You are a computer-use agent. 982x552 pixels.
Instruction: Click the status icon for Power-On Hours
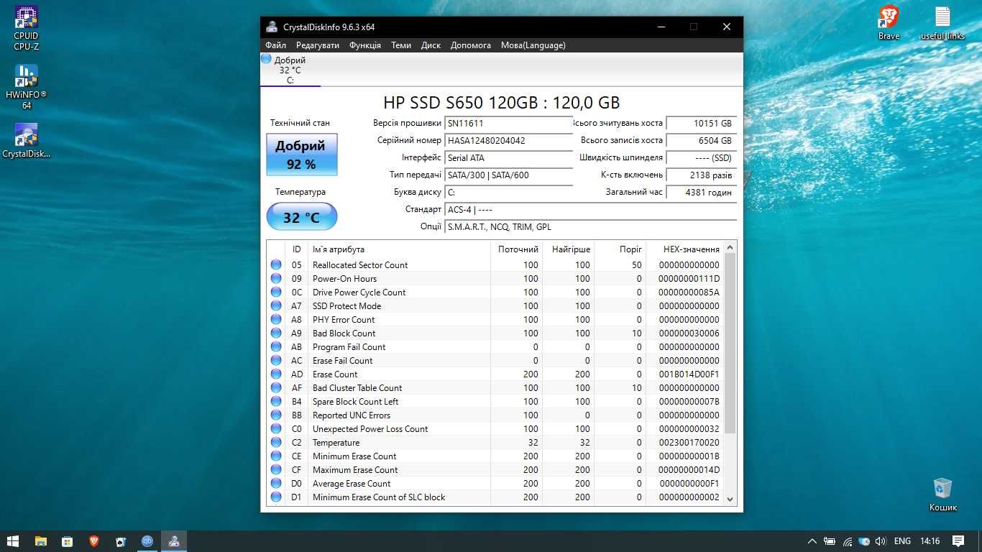(276, 278)
